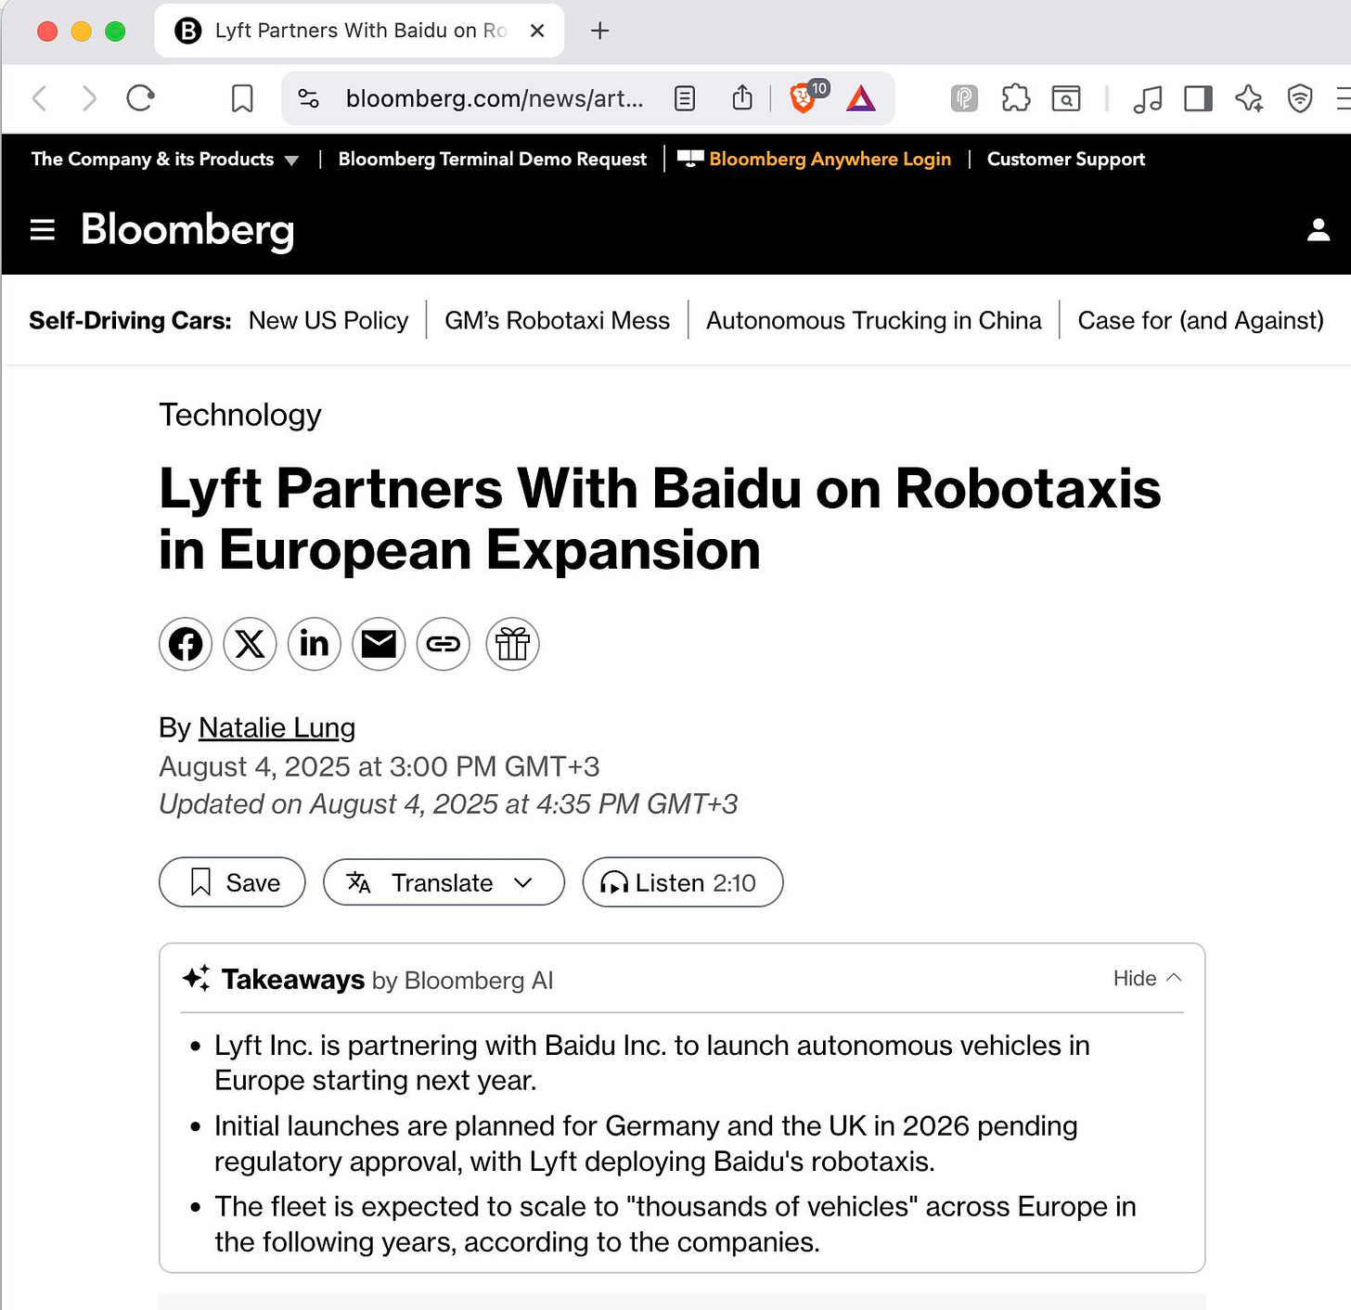Go to the Technology section
Screen dimensions: 1351x1310
[240, 415]
